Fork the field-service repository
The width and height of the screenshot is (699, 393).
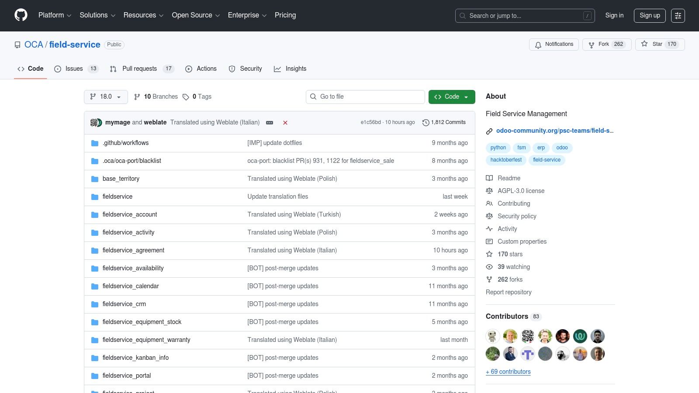pos(606,45)
